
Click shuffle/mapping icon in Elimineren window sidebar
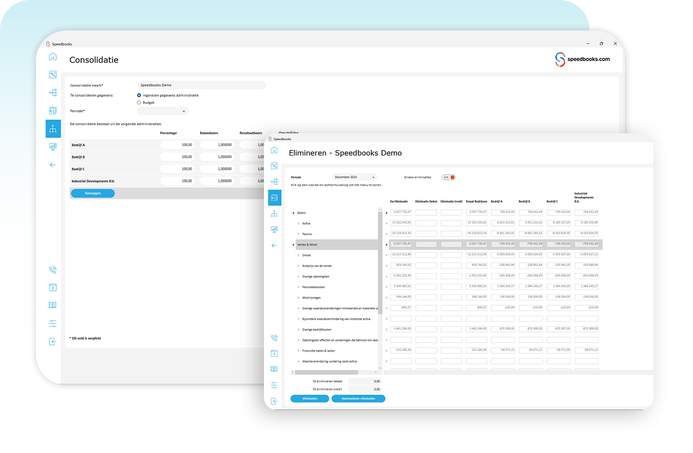coord(274,166)
